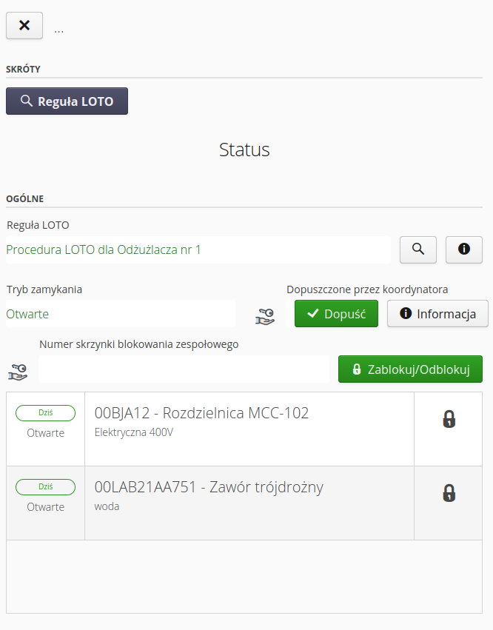Open the Reguła LOTO shortcut
The width and height of the screenshot is (493, 630).
coord(67,101)
